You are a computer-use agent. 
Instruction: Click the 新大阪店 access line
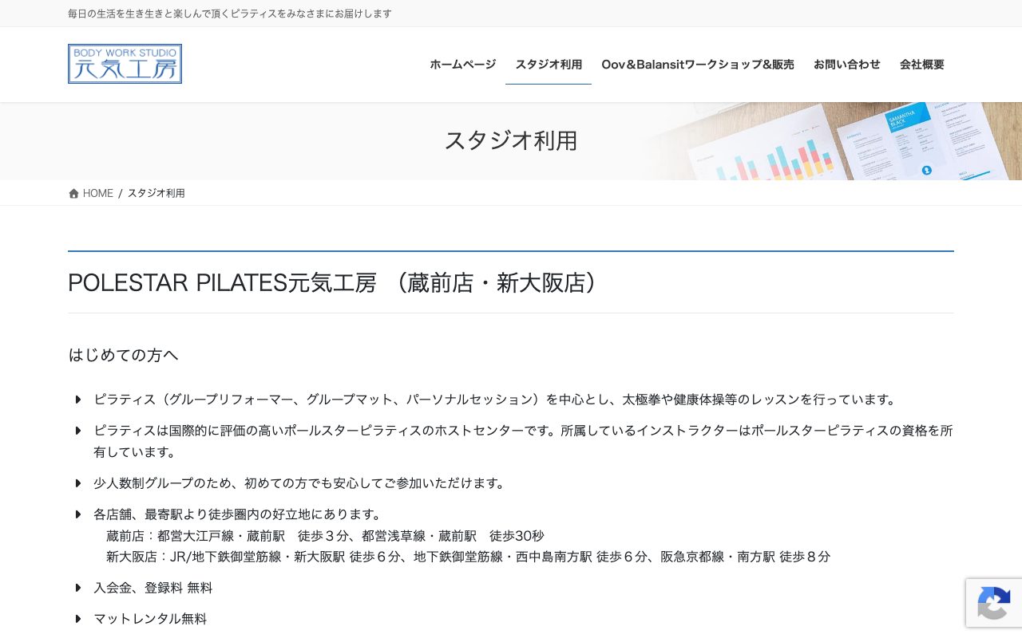pos(468,557)
